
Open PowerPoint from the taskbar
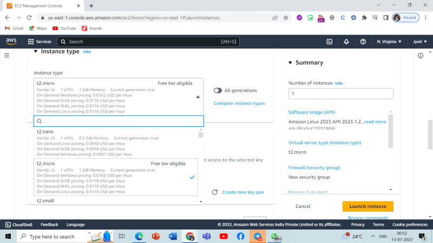(156, 237)
